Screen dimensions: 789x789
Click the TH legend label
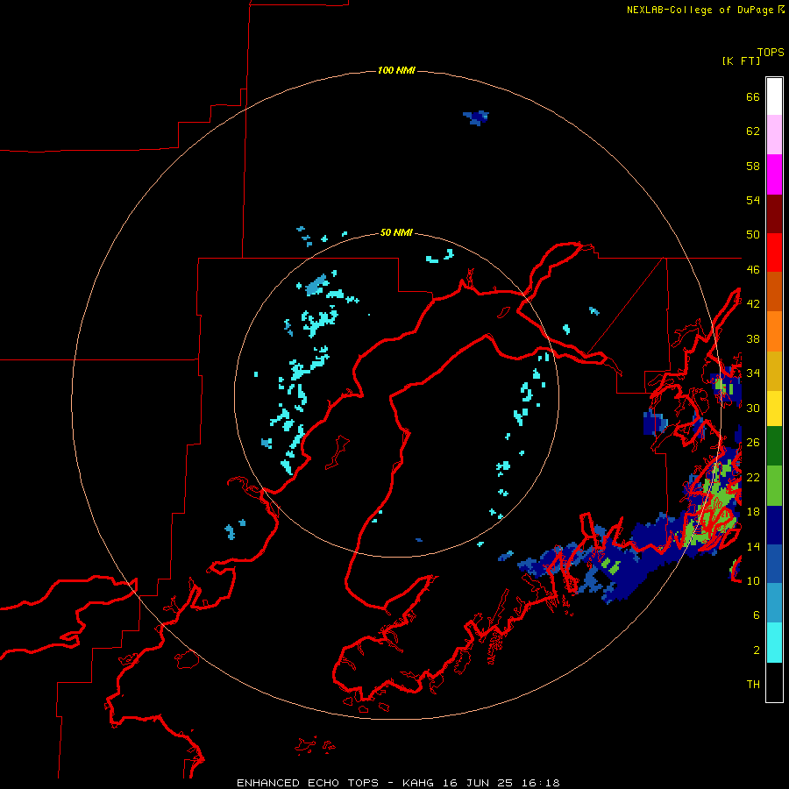[753, 685]
